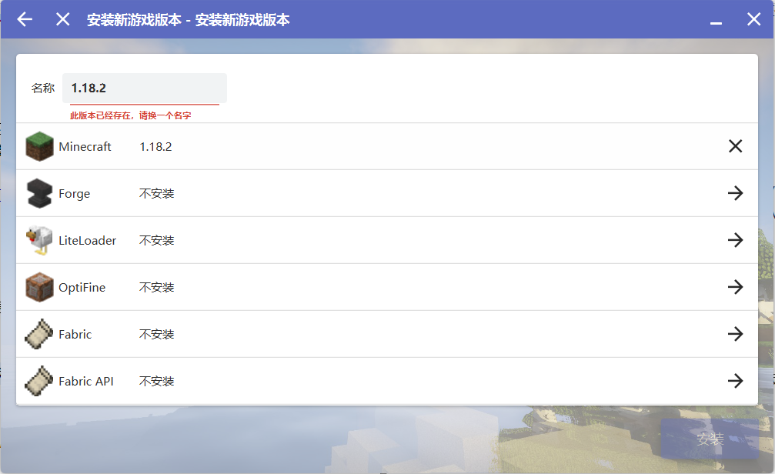This screenshot has height=474, width=775.
Task: Click 不安装 status in the OptiFine row
Action: click(x=157, y=288)
